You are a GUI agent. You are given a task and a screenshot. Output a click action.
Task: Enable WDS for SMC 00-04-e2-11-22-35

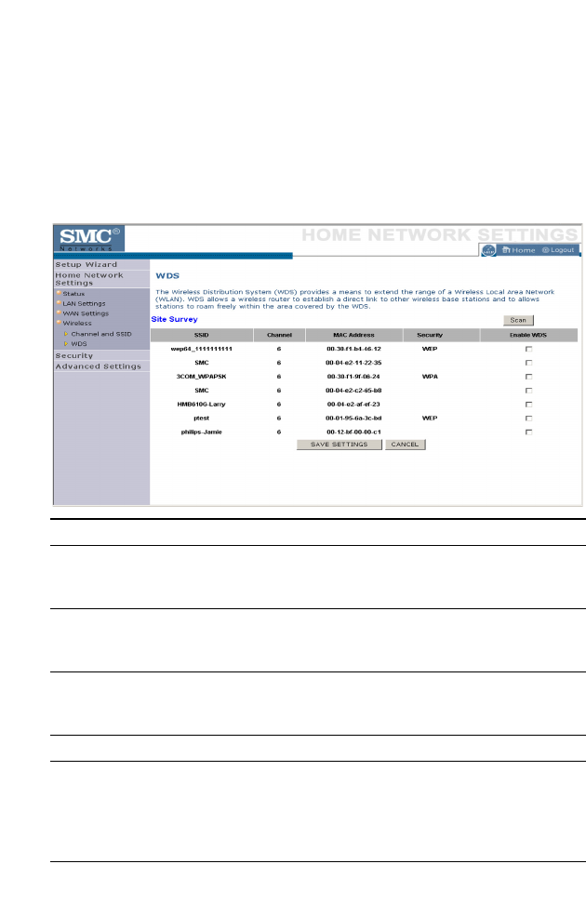[528, 363]
